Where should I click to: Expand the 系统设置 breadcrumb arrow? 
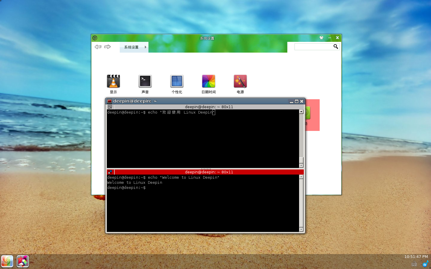click(x=145, y=47)
